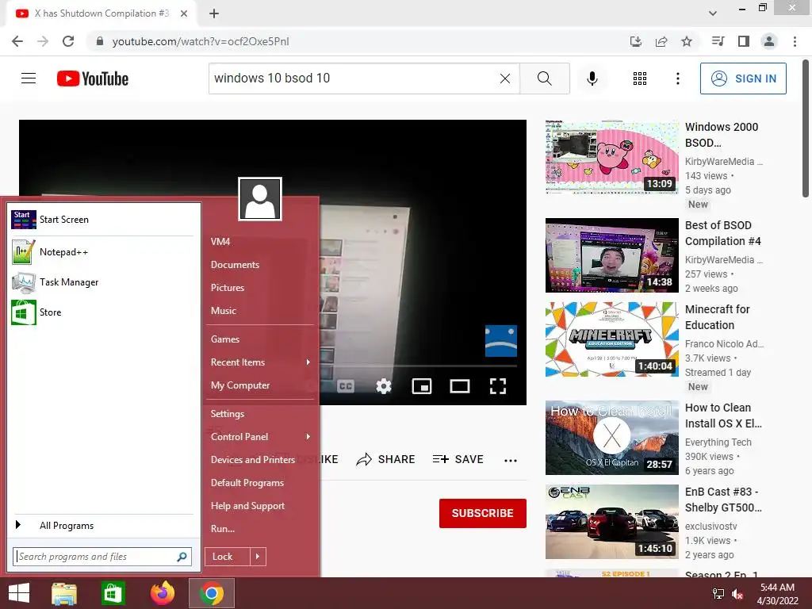Clear the search box with the X icon
Image resolution: width=812 pixels, height=609 pixels.
[505, 79]
